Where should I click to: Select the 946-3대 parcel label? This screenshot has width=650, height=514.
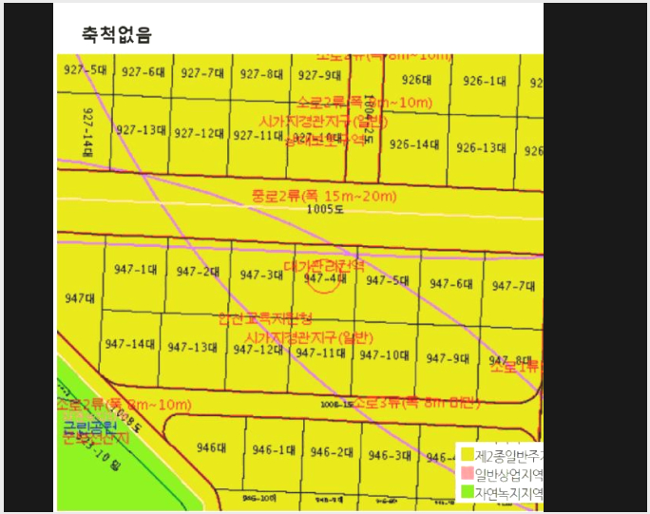pos(390,455)
